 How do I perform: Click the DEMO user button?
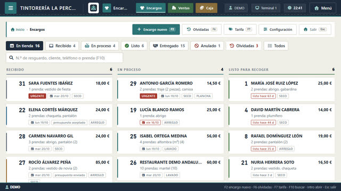point(236,8)
